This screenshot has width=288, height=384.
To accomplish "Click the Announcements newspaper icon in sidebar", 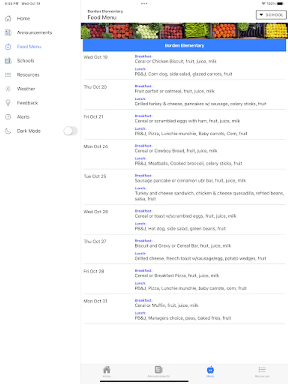I will click(x=8, y=32).
